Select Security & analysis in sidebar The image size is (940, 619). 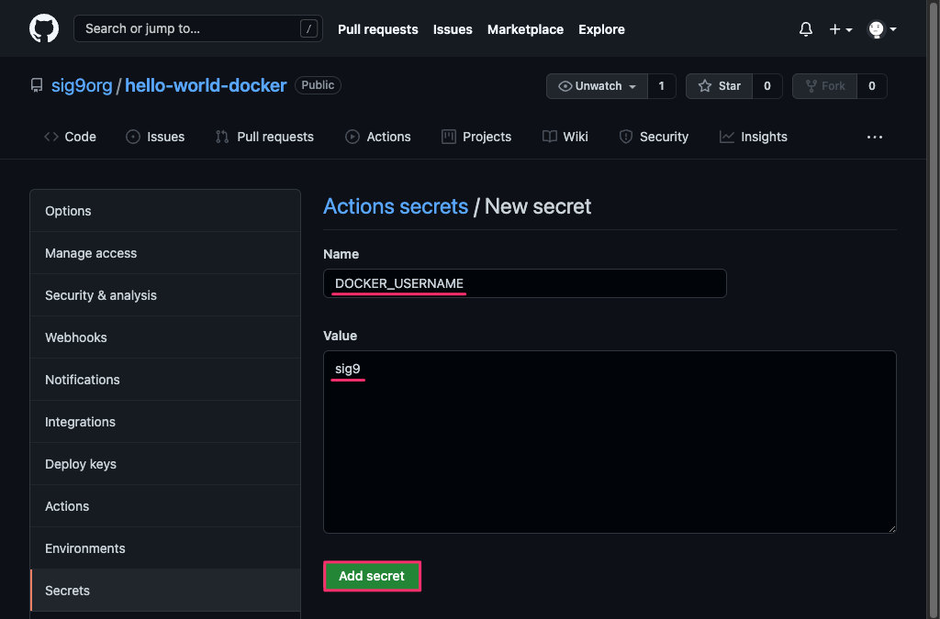165,295
